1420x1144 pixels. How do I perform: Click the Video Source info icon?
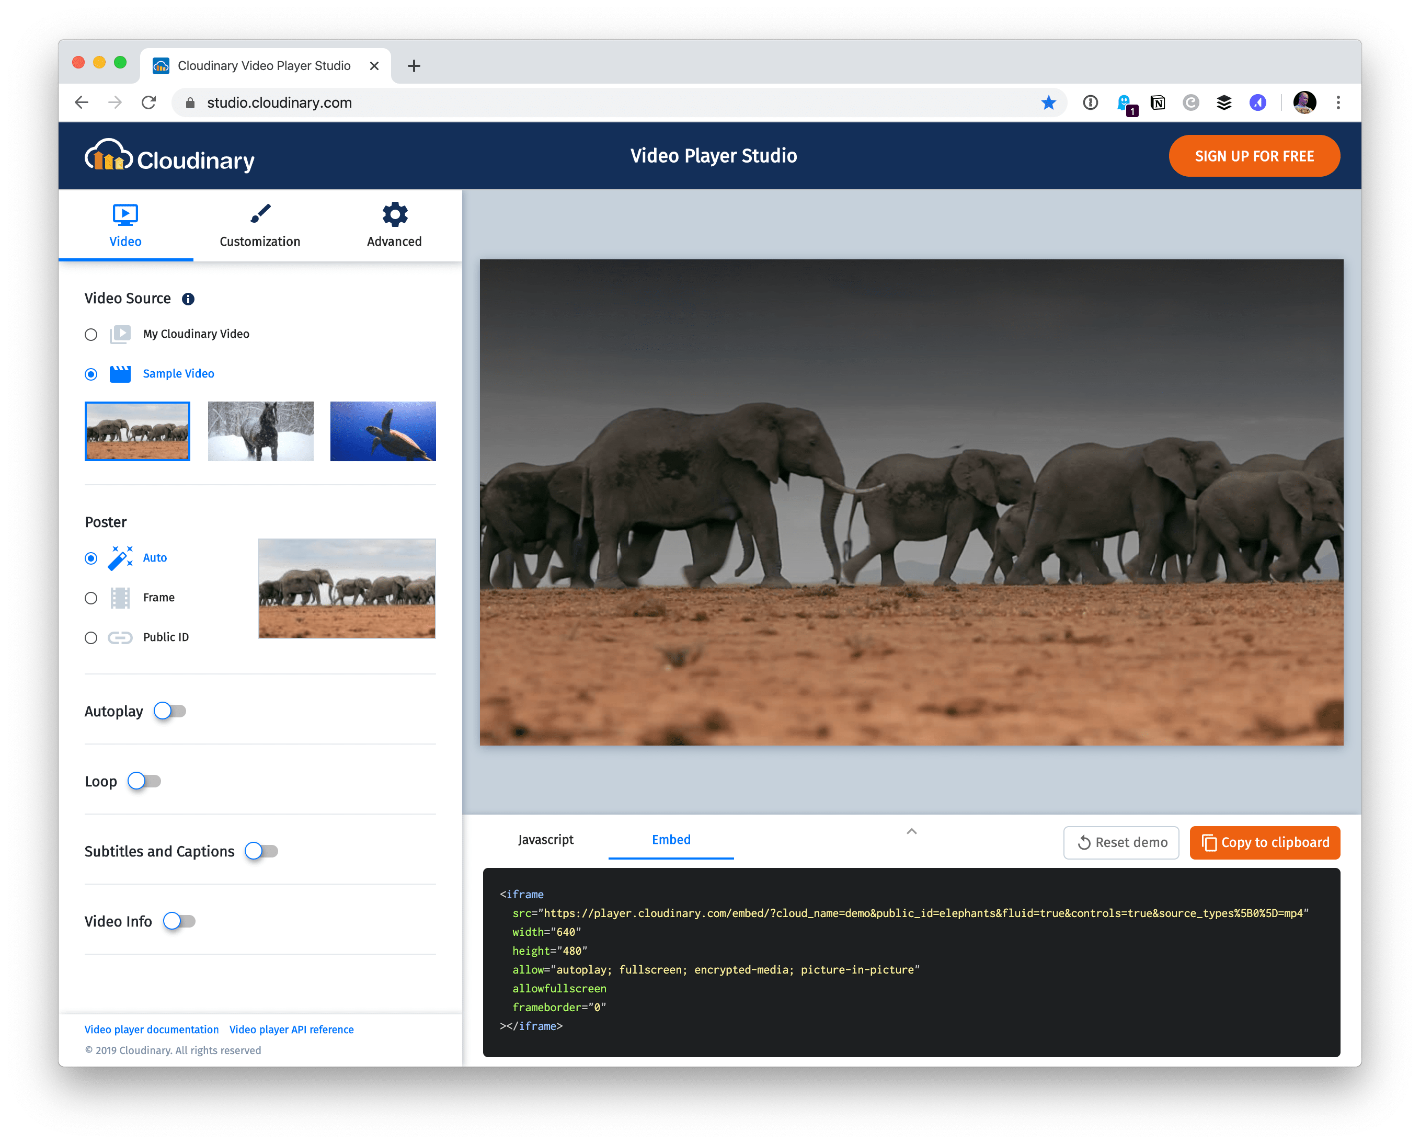click(x=188, y=299)
